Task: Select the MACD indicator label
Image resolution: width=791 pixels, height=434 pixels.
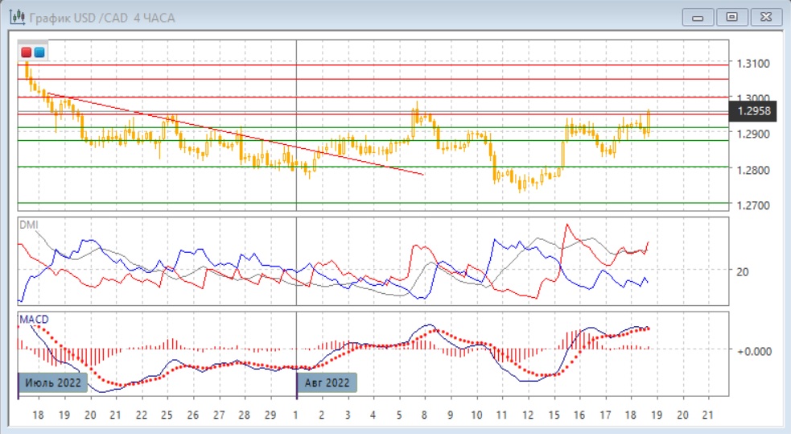Action: pyautogui.click(x=34, y=320)
